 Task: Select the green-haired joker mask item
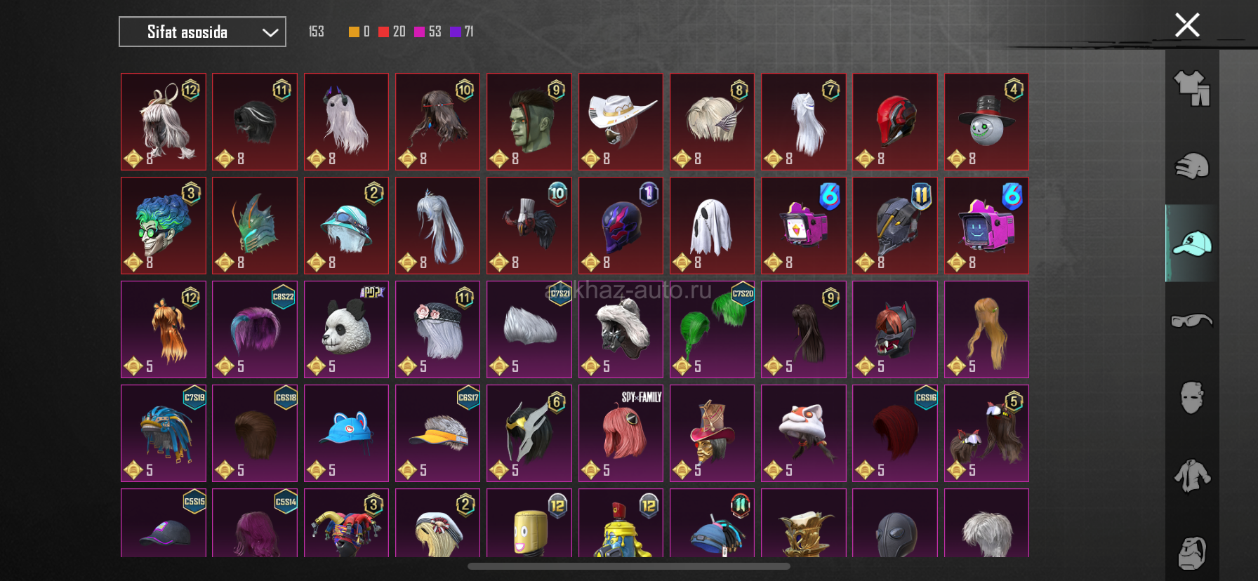click(164, 225)
